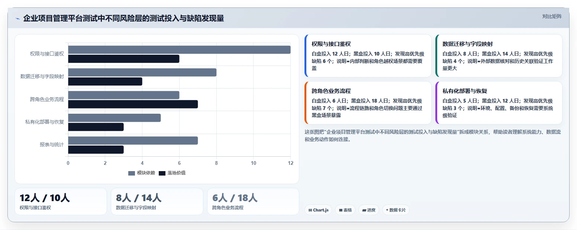Screen dimensions: 577x230
Task: Open the 跨角色业务流程 info card heading
Action: tap(331, 91)
